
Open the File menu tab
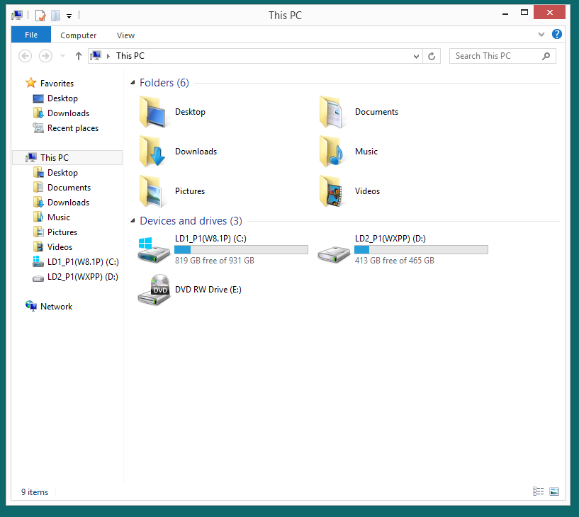tap(31, 35)
